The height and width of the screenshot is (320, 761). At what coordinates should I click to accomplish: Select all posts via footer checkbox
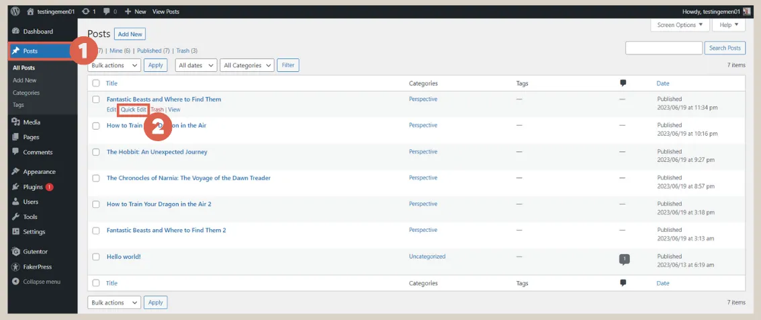coord(96,283)
